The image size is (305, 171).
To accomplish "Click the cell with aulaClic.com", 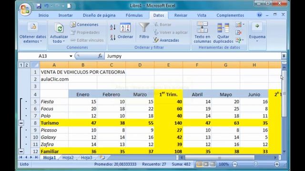I will pos(54,79).
